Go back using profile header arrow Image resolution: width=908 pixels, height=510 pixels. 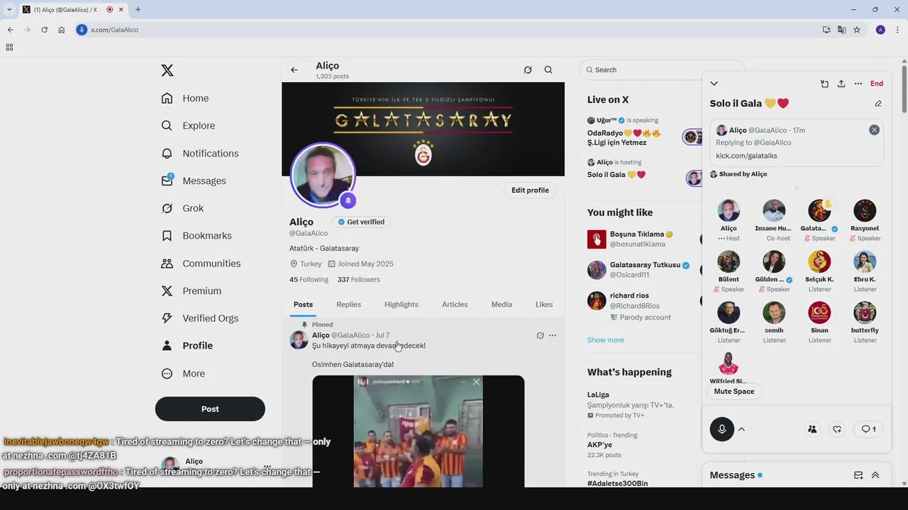click(294, 70)
